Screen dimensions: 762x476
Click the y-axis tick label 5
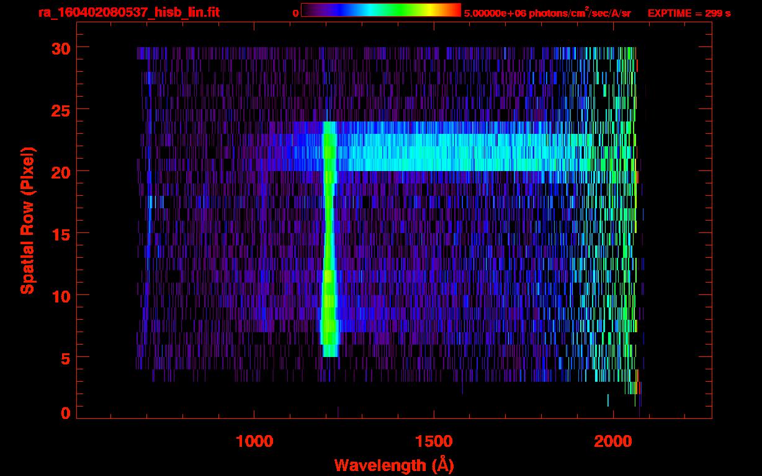[65, 358]
